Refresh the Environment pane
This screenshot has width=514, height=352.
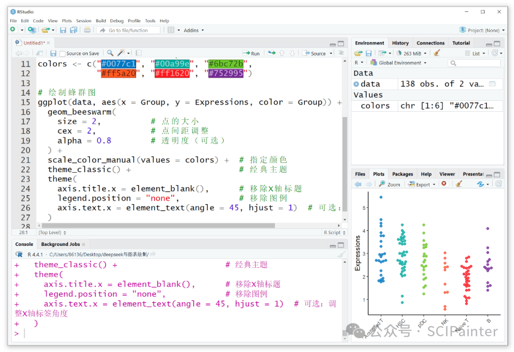tap(494, 53)
